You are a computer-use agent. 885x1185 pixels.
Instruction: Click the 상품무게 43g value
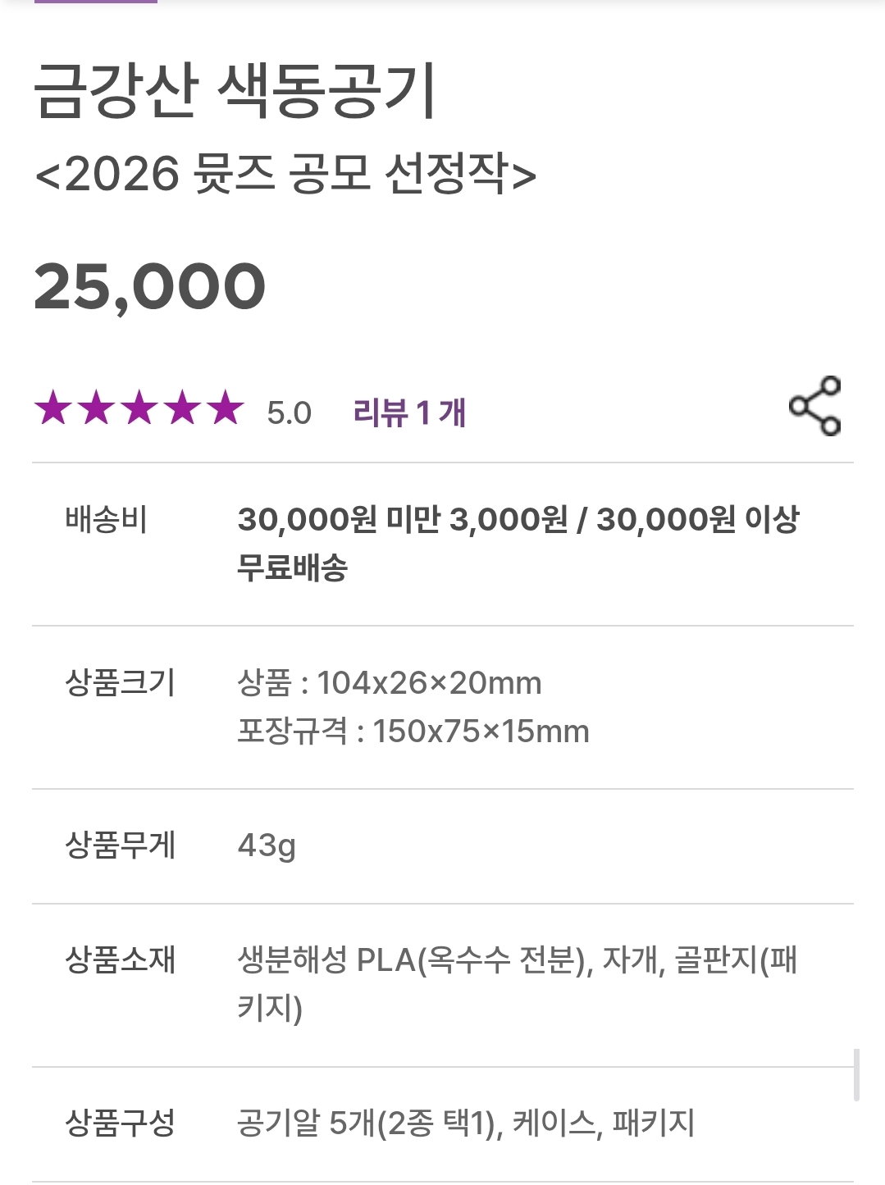[x=267, y=845]
